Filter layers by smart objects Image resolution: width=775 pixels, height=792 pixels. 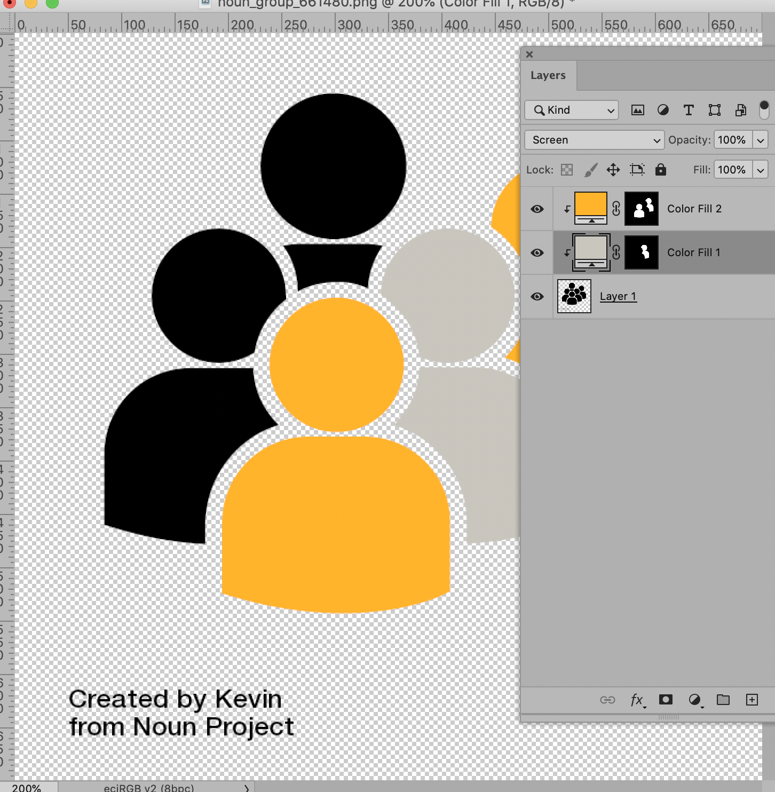[740, 110]
